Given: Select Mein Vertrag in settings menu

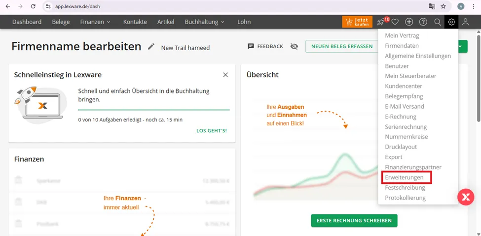Looking at the screenshot, I should click(x=402, y=35).
